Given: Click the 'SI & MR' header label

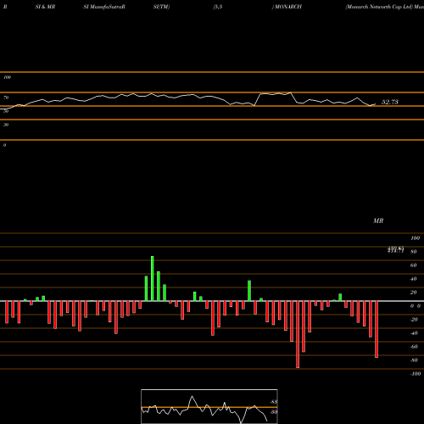Looking at the screenshot, I should point(45,7).
